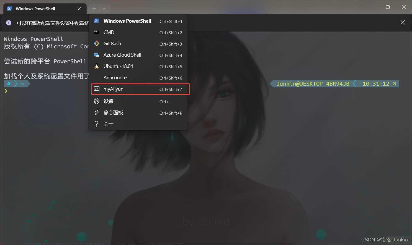
Task: Click the 加载个人及系统配置文件 line
Action: coord(47,76)
